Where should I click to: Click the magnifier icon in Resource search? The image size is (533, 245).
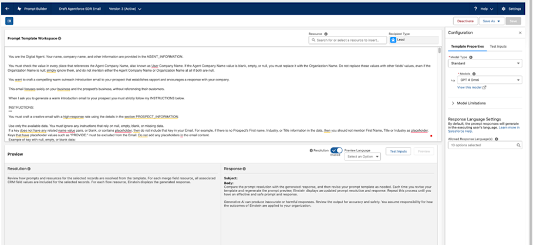pyautogui.click(x=313, y=40)
